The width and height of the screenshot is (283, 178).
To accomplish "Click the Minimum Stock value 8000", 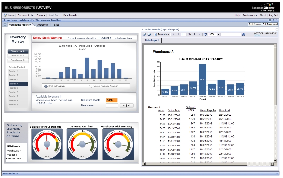I will tap(111, 100).
